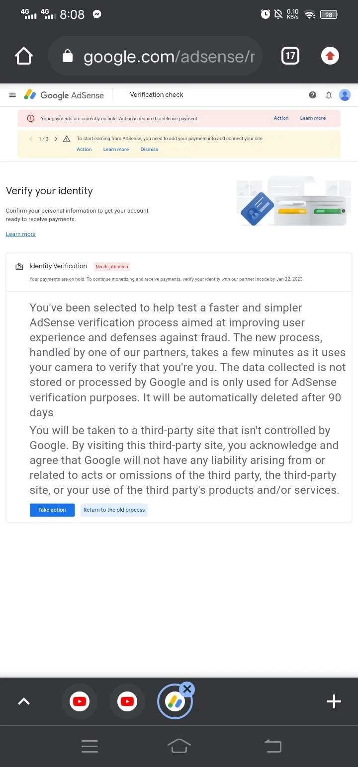Open the notifications bell
The height and width of the screenshot is (767, 358).
point(329,95)
